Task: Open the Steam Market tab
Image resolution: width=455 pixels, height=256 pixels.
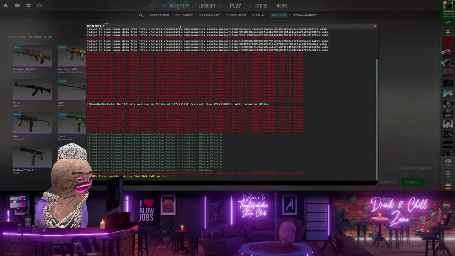Action: pos(305,15)
